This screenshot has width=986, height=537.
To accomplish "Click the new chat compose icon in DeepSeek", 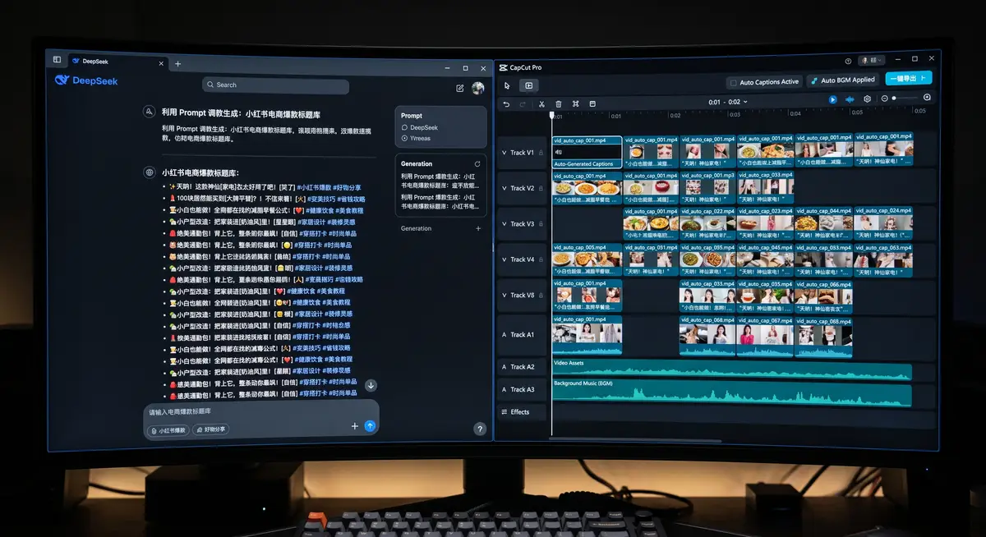I will [460, 88].
